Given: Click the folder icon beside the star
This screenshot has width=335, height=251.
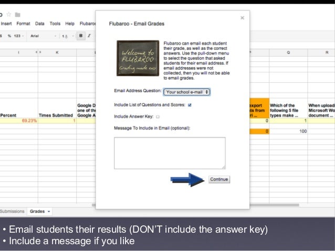Looking at the screenshot, I should 17,15.
